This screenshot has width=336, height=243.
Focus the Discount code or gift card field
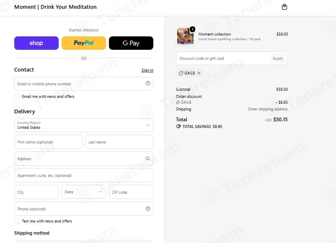click(x=223, y=59)
